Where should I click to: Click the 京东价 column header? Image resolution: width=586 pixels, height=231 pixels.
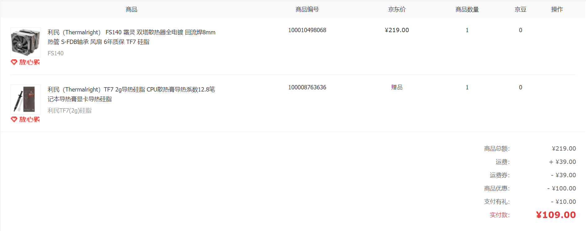397,10
